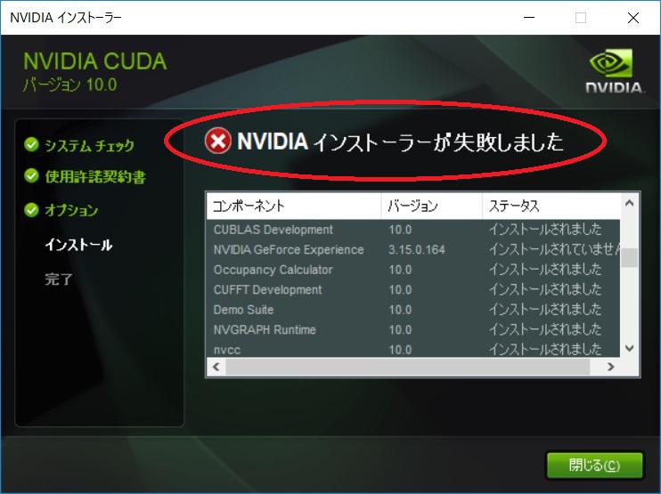Select the CUBLAS Development row

[x=413, y=230]
